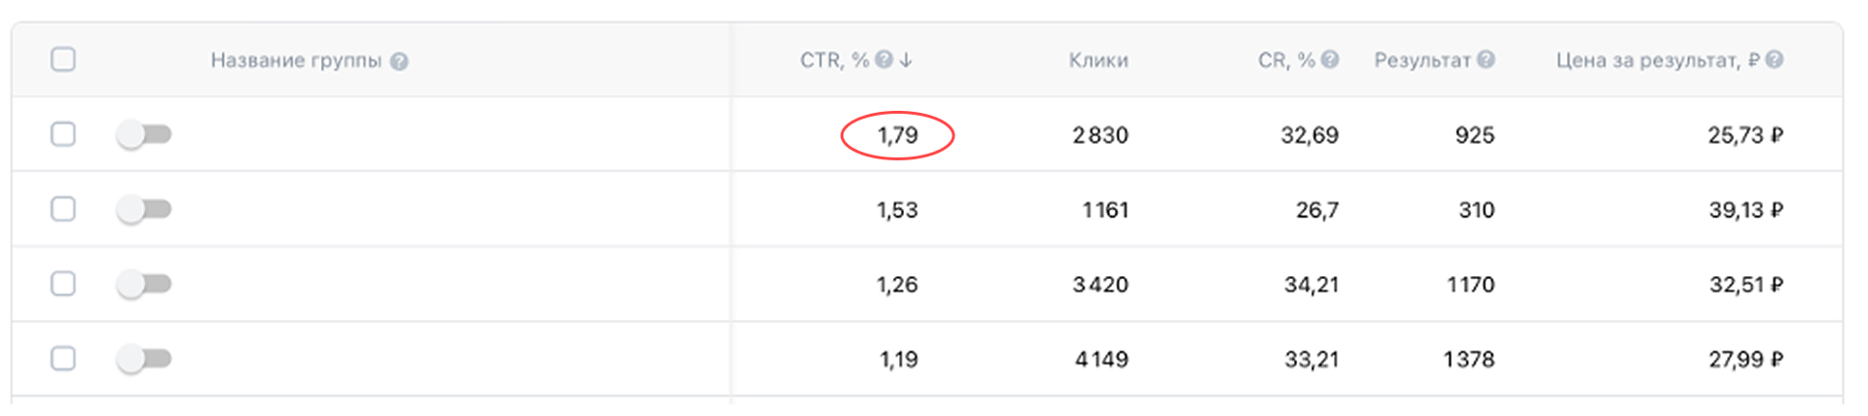
Task: Check the box for the 1,79 CTR row
Action: point(63,134)
